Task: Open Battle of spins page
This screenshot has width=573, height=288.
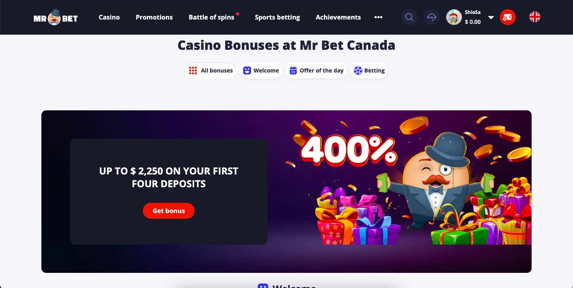Action: click(211, 17)
